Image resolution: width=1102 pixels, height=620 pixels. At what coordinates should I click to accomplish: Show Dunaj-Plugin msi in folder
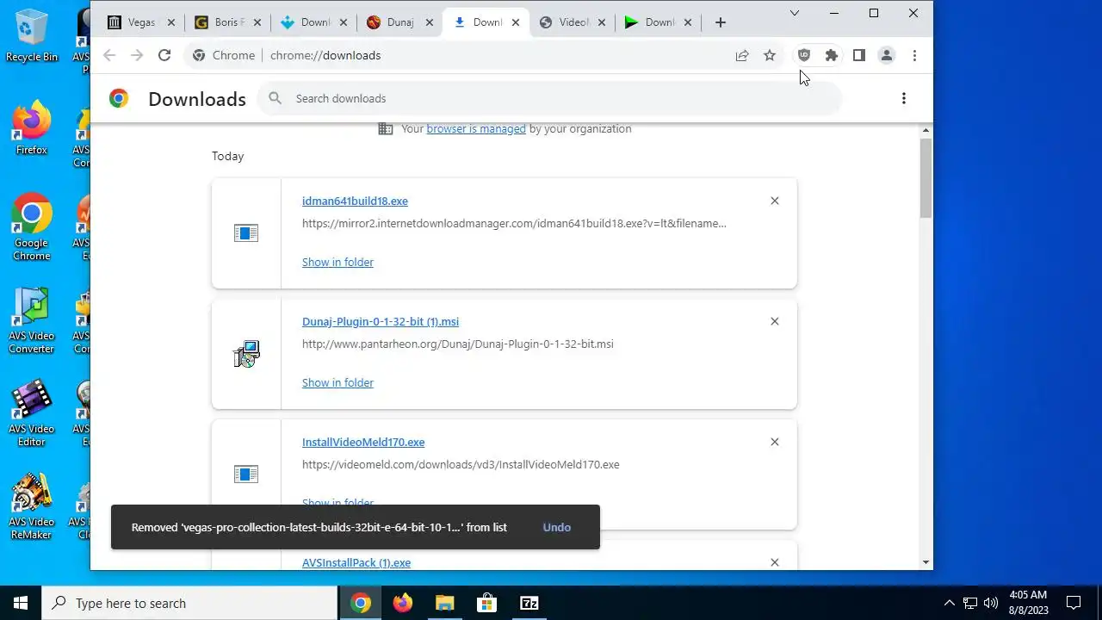point(337,382)
